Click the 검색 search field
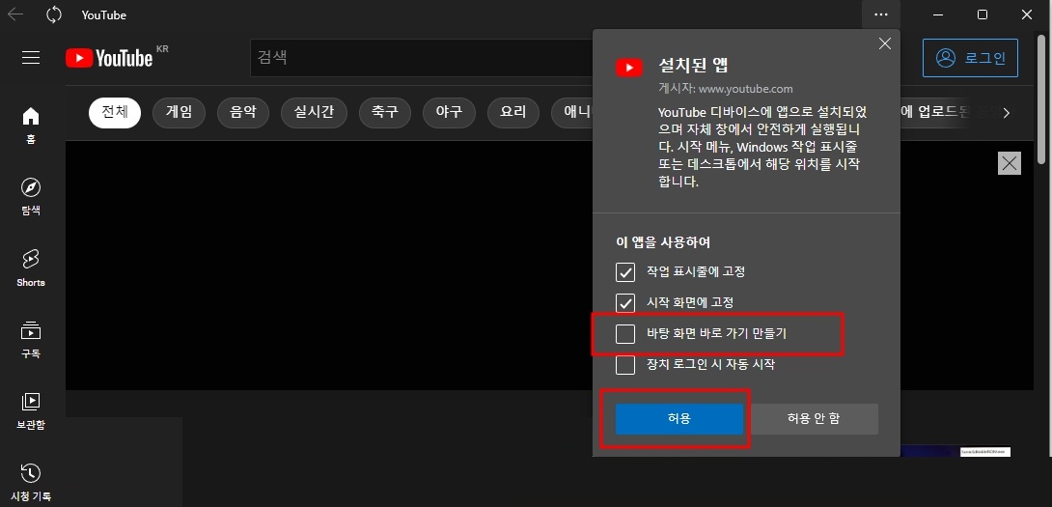This screenshot has width=1052, height=507. point(422,58)
